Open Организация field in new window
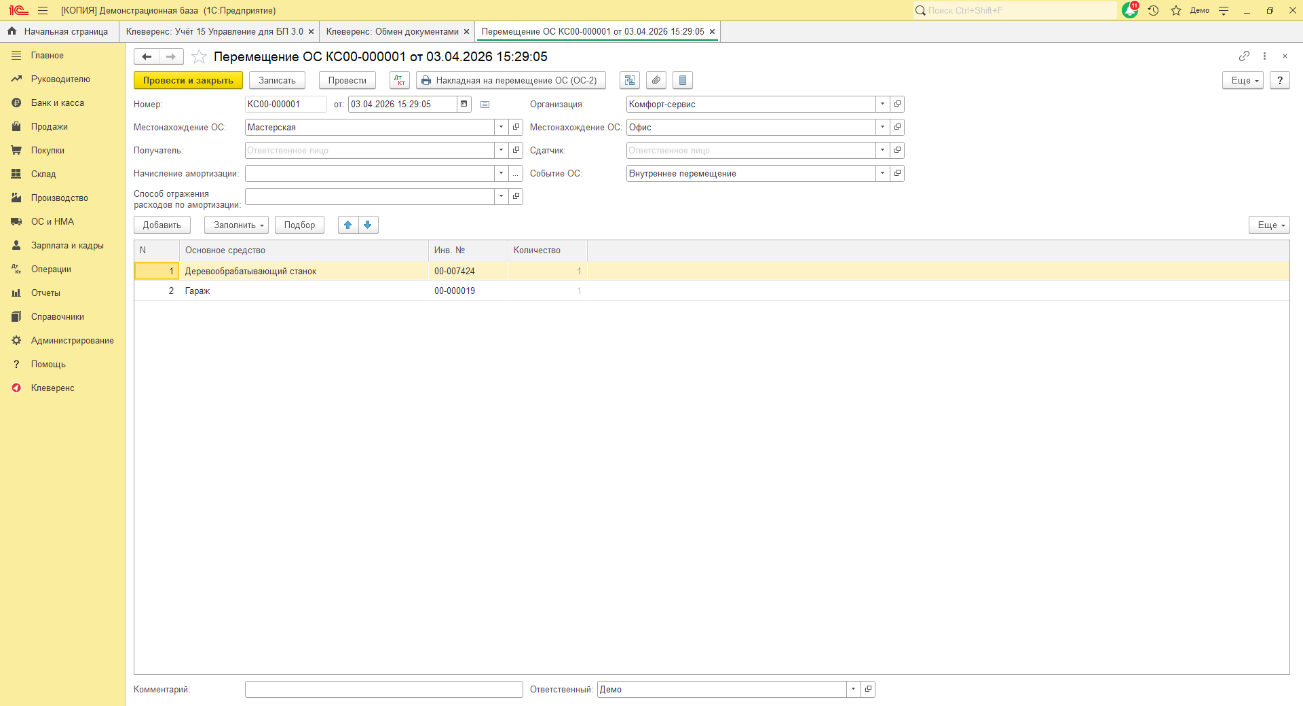The width and height of the screenshot is (1303, 706). 897,104
